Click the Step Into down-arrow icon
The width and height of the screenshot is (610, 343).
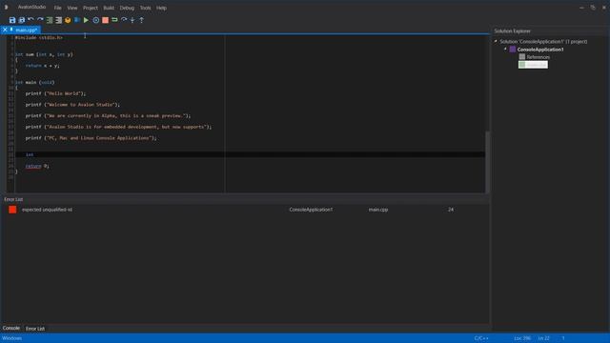tap(132, 20)
